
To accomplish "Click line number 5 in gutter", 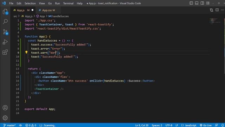I will pos(18,36).
